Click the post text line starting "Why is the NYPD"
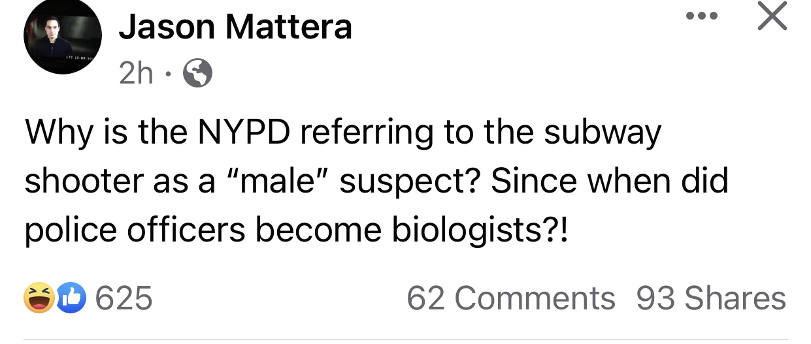The width and height of the screenshot is (811, 344). (343, 134)
